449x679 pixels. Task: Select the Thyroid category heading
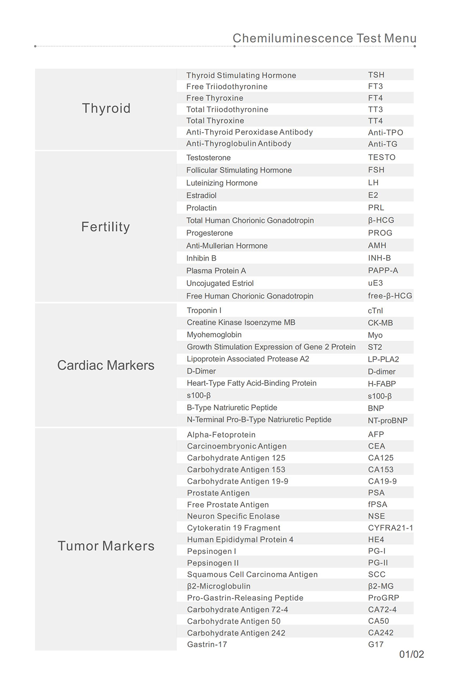106,108
